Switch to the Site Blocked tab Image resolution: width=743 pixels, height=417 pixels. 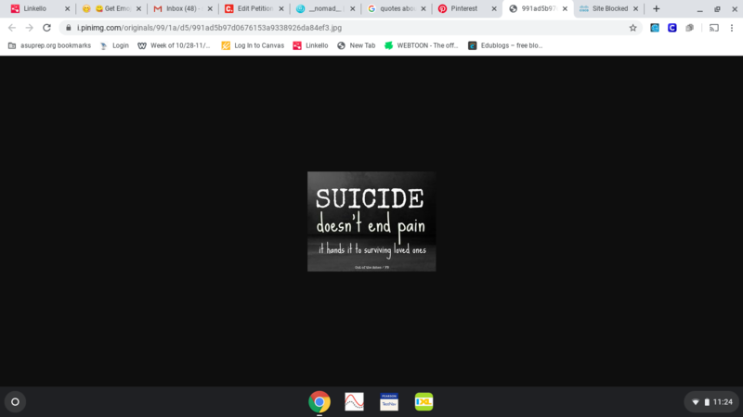(604, 8)
